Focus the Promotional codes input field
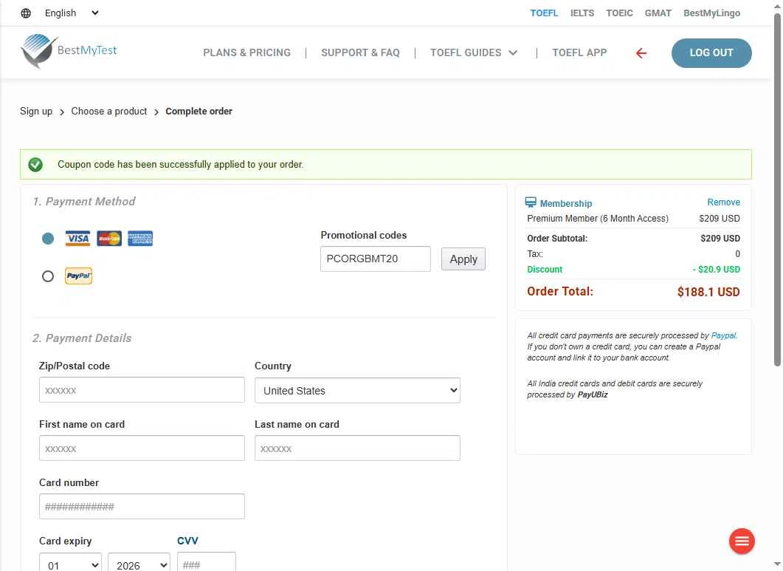 (375, 259)
